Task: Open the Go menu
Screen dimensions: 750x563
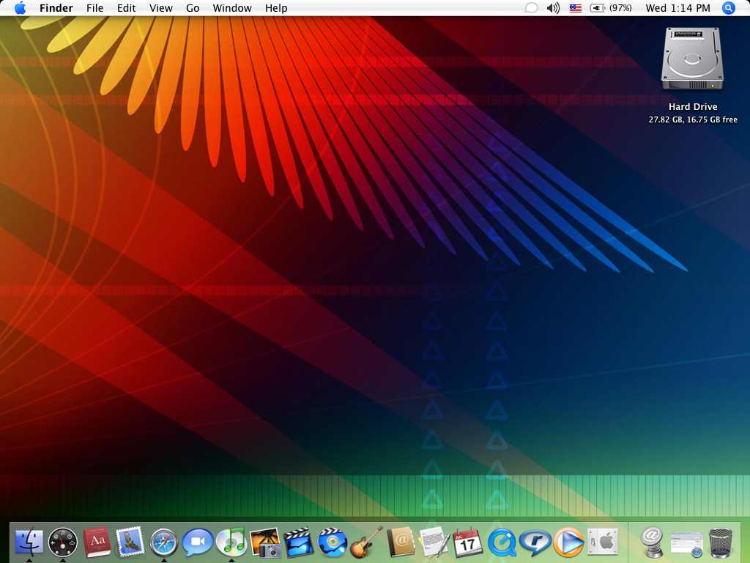Action: pos(193,8)
